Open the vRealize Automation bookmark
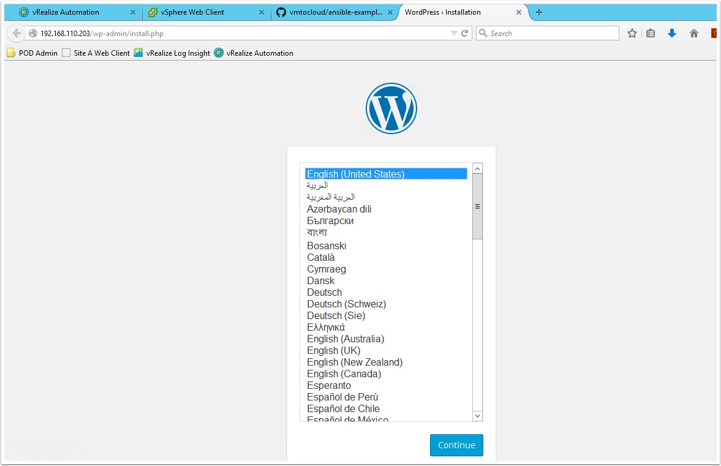This screenshot has width=721, height=466. tap(254, 53)
